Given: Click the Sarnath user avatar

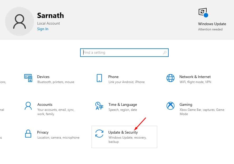Looking at the screenshot, I should click(19, 21).
